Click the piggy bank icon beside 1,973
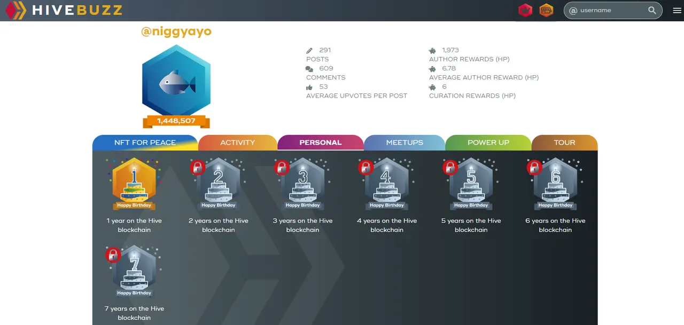This screenshot has height=325, width=684. 432,51
